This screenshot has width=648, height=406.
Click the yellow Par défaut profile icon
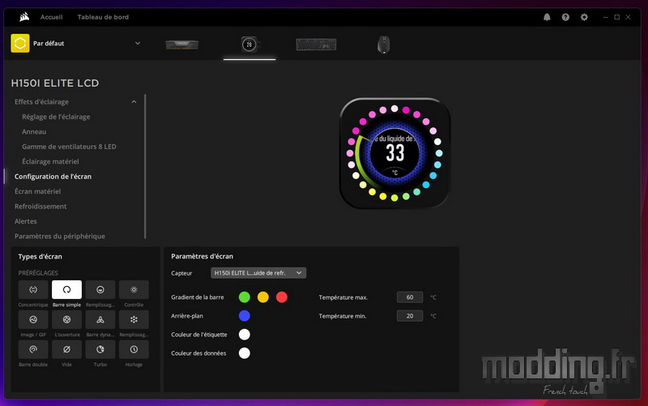[19, 43]
